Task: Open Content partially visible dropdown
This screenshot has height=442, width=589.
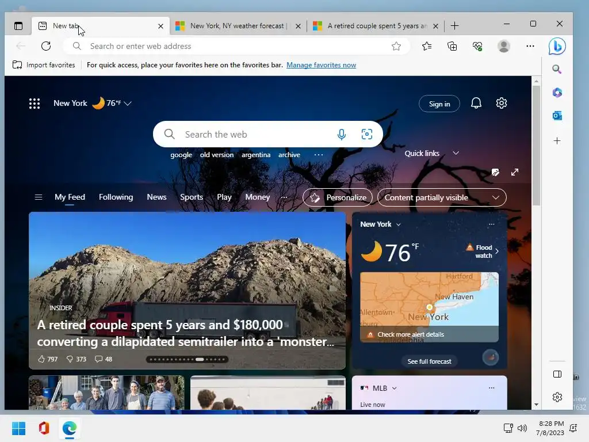Action: 442,198
